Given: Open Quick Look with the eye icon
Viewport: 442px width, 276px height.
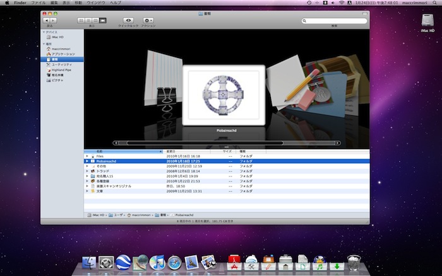Looking at the screenshot, I should [127, 21].
